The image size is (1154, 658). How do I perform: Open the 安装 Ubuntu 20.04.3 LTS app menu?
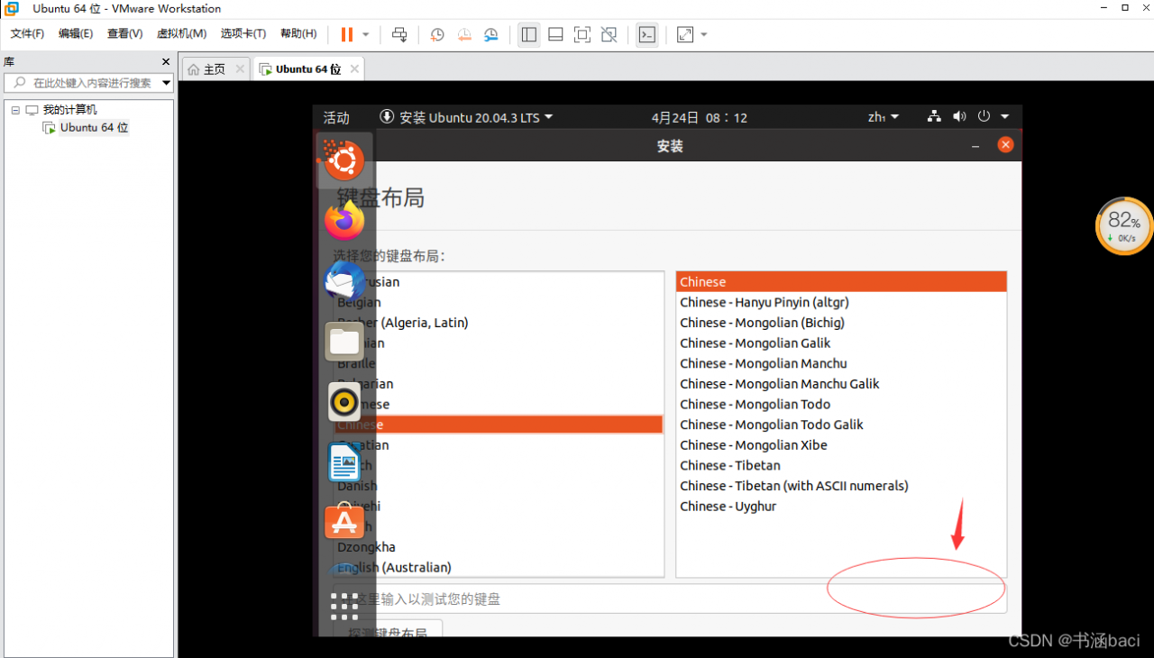[467, 117]
